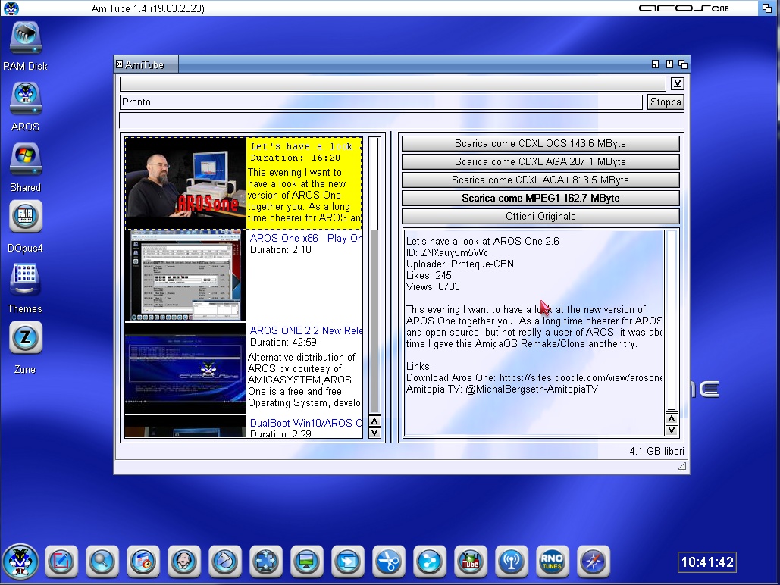Open the four-arrows dock icon

pyautogui.click(x=265, y=562)
